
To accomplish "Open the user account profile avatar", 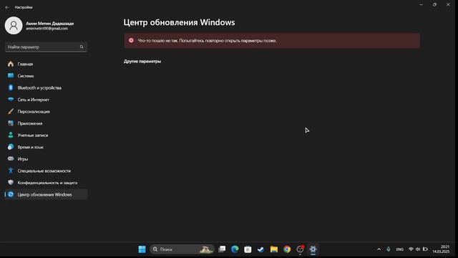I will pos(14,26).
